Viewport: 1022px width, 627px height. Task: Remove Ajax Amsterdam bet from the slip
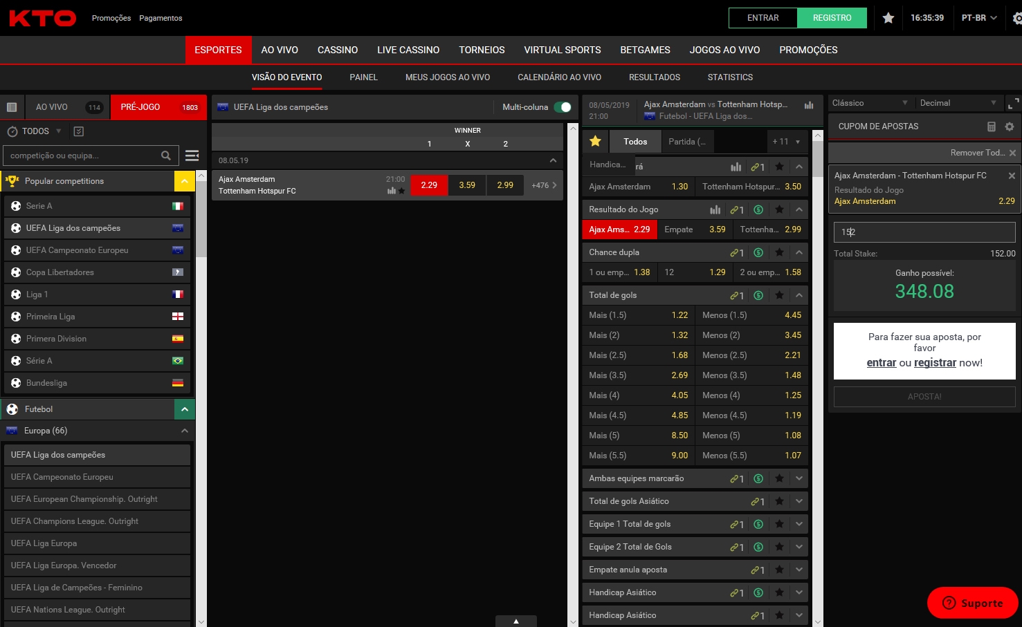[1012, 176]
